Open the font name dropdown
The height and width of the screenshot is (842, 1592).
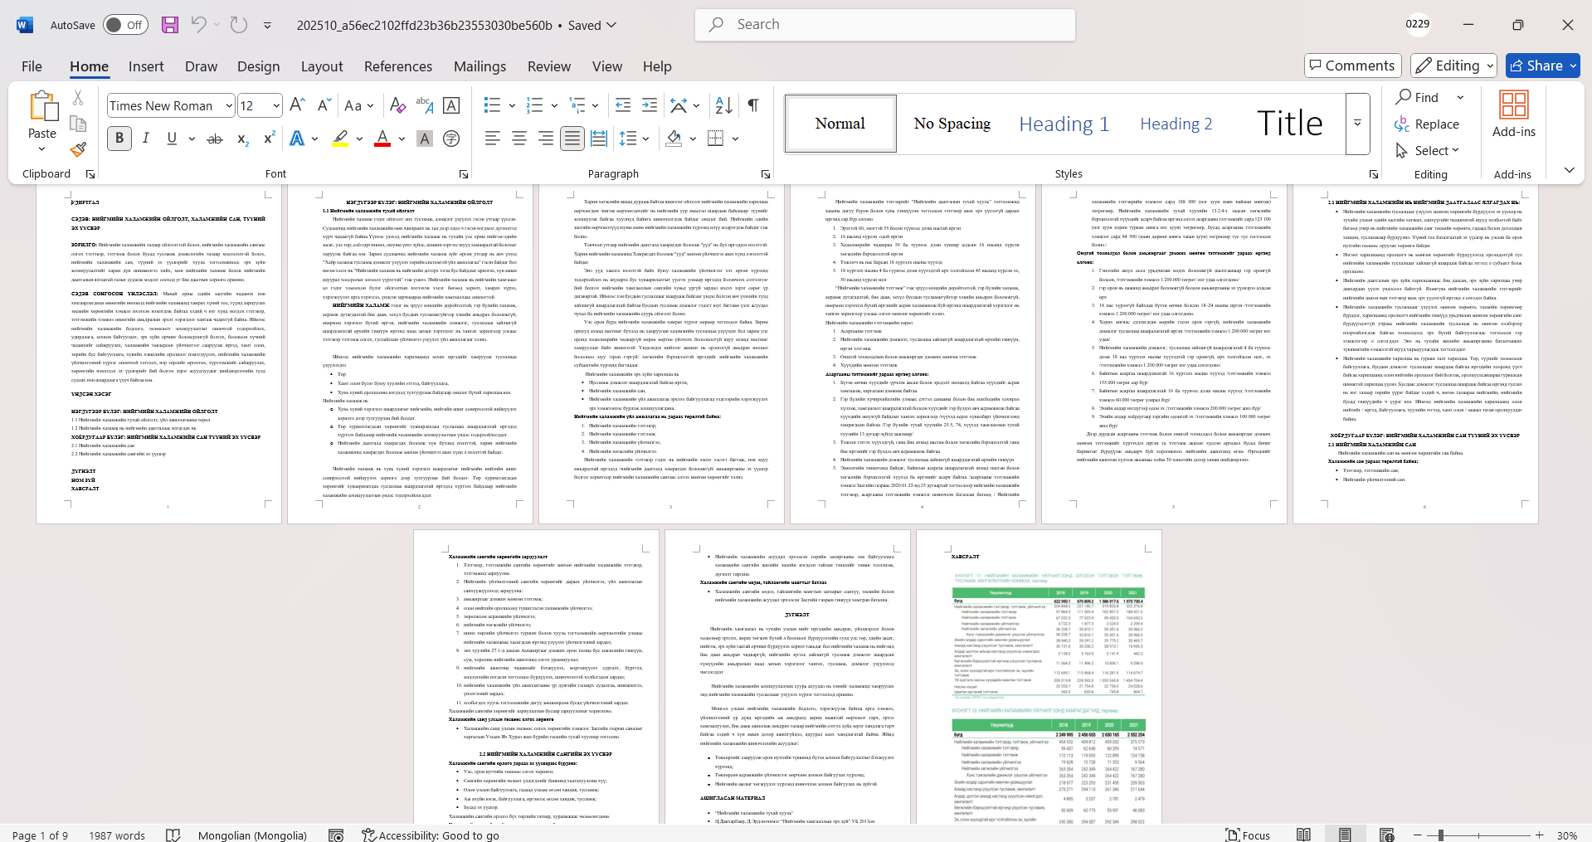[228, 105]
